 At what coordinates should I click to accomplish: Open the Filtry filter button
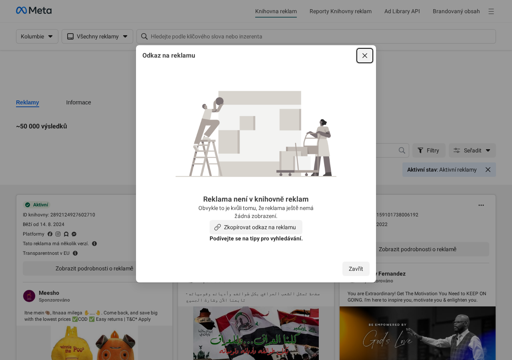point(428,150)
